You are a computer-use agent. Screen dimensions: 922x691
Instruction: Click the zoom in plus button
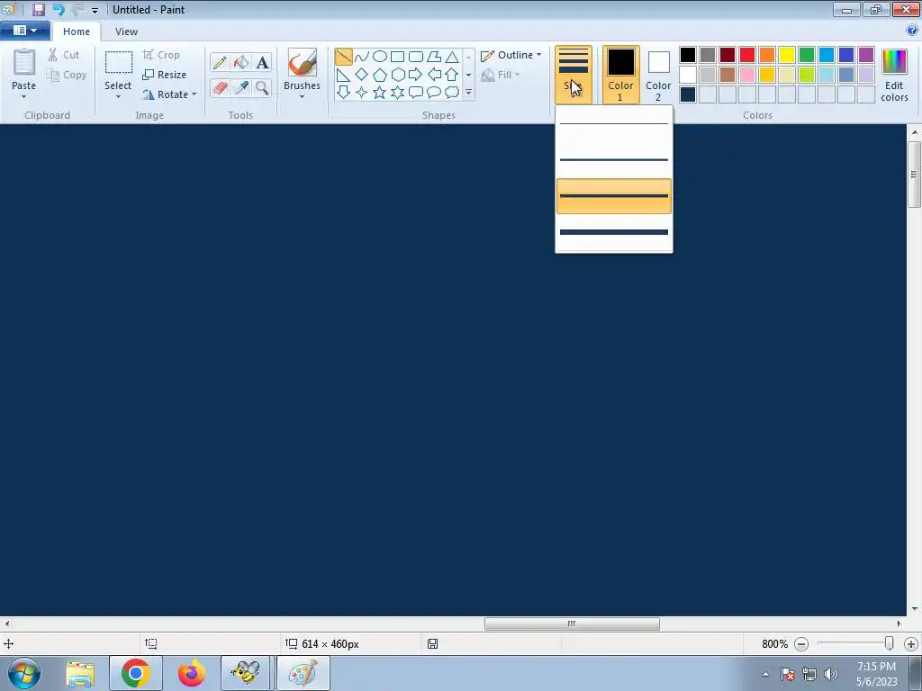pos(911,644)
